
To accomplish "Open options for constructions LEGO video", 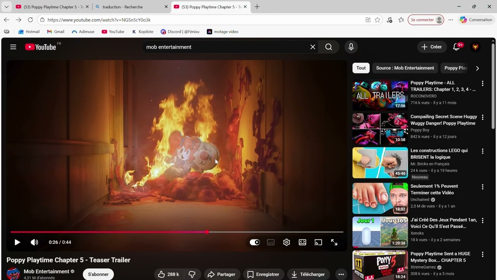I will [483, 151].
